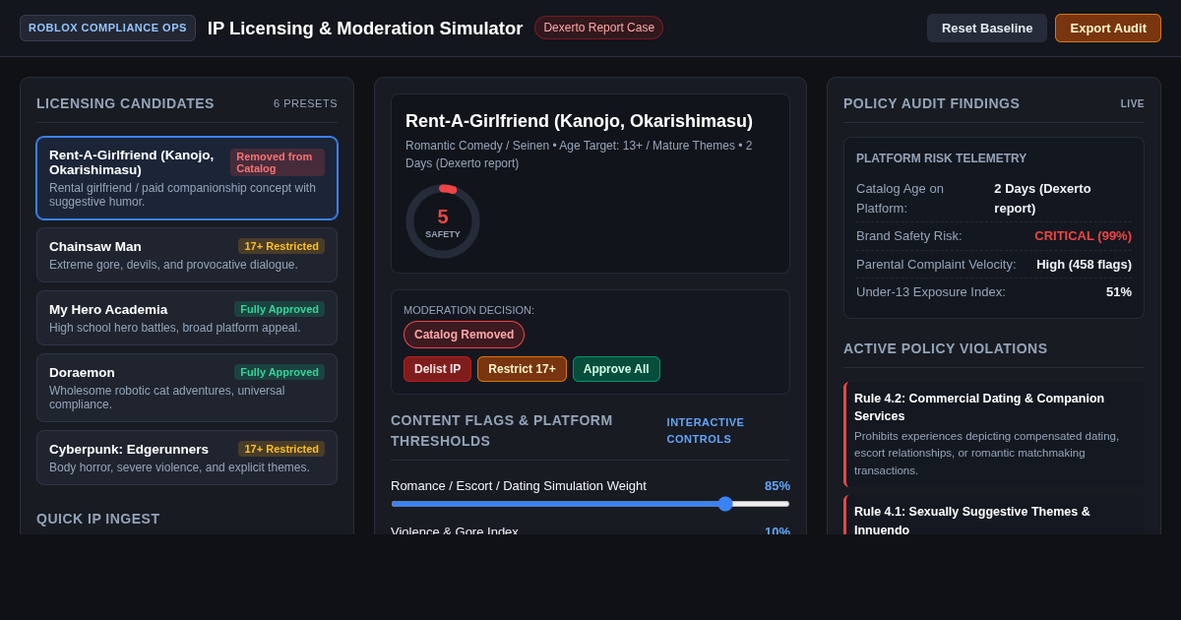
Task: Click the 85% romance weight value
Action: (777, 486)
